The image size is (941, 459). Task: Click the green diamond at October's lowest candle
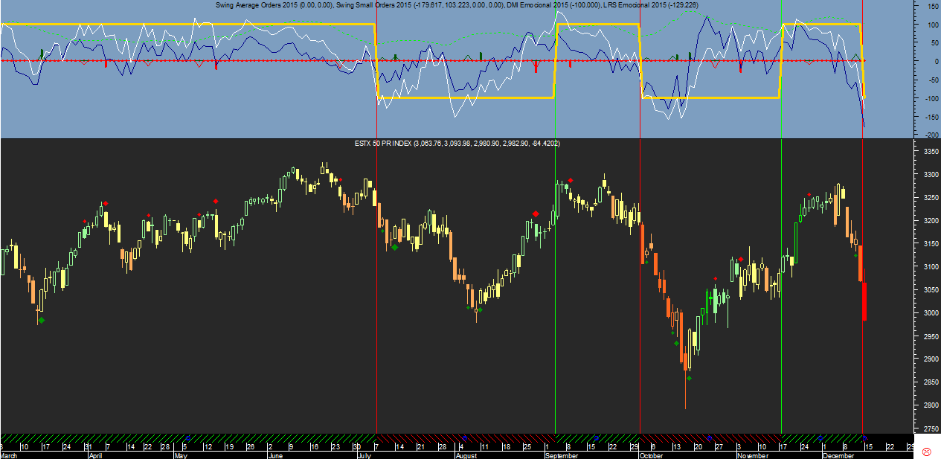[689, 379]
